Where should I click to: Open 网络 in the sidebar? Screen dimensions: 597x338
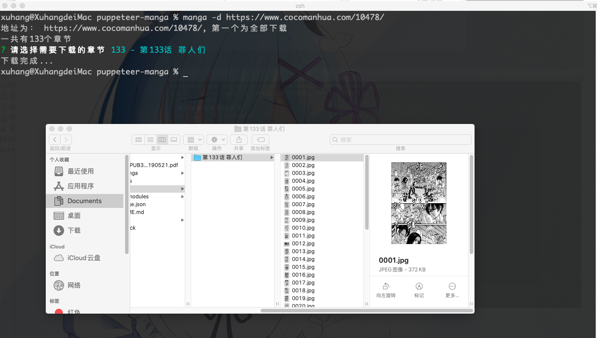[85, 285]
